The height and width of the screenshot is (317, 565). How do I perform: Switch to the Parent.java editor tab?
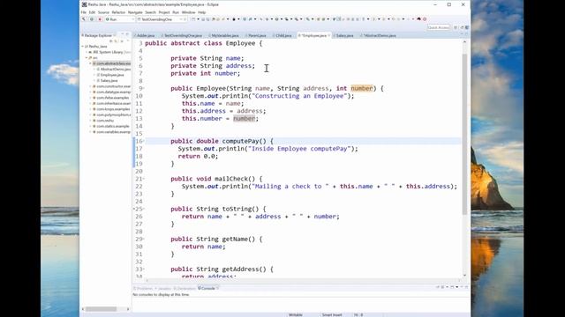(x=257, y=35)
